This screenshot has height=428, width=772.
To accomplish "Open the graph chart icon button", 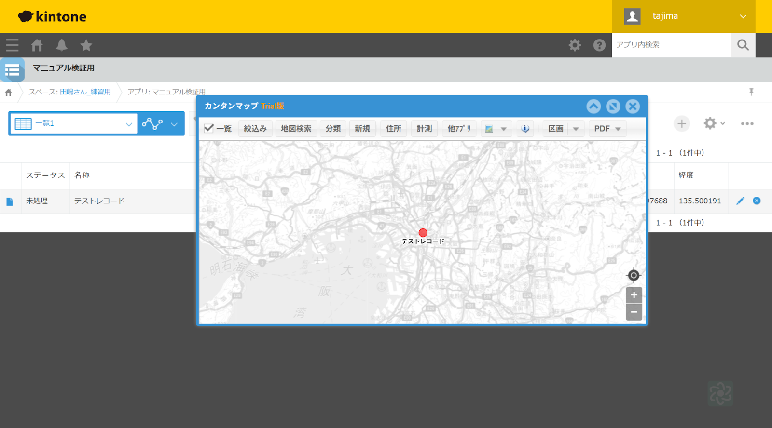I will [152, 124].
